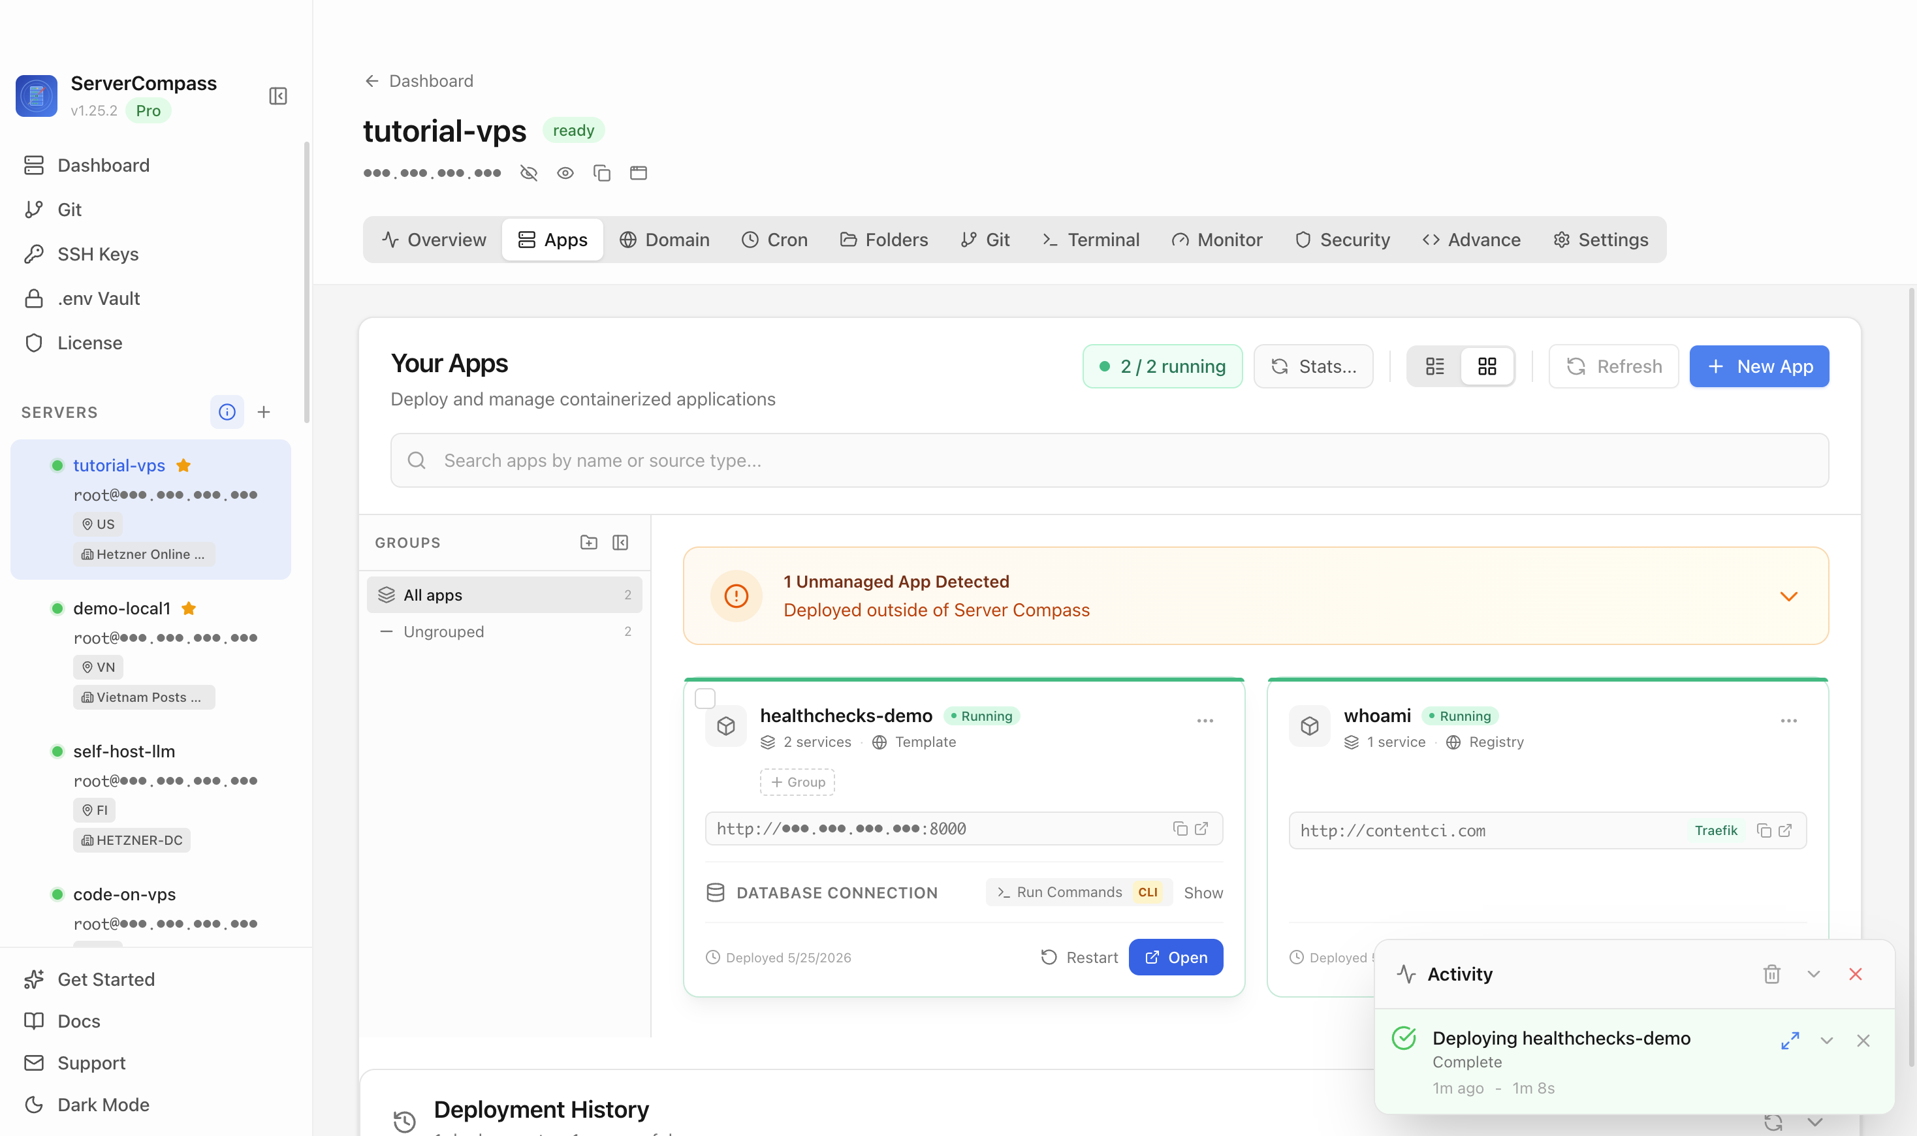This screenshot has height=1136, width=1917.
Task: Expand the Deploying healthchecks-demo activity fullscreen
Action: (1790, 1040)
